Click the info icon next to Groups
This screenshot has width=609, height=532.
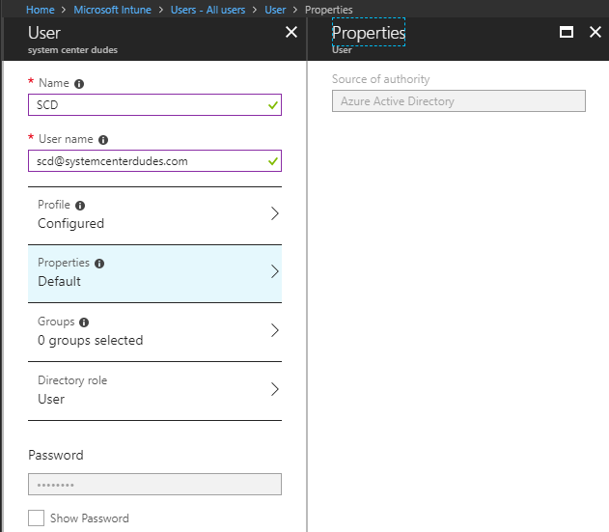pyautogui.click(x=84, y=322)
